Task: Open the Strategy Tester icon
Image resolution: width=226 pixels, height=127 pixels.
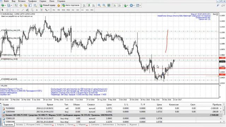Action: click(x=35, y=5)
